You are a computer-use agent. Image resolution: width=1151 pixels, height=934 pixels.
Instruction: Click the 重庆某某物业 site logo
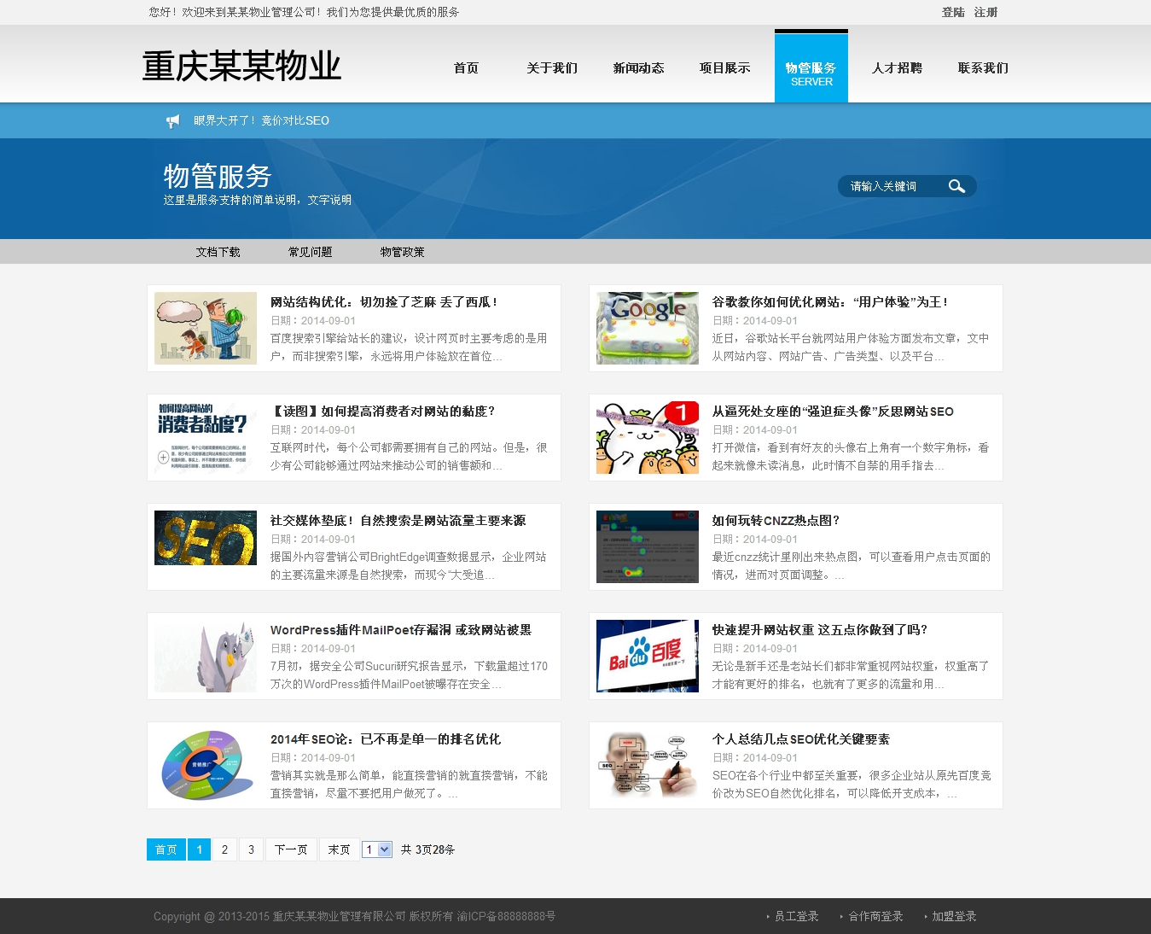coord(241,67)
